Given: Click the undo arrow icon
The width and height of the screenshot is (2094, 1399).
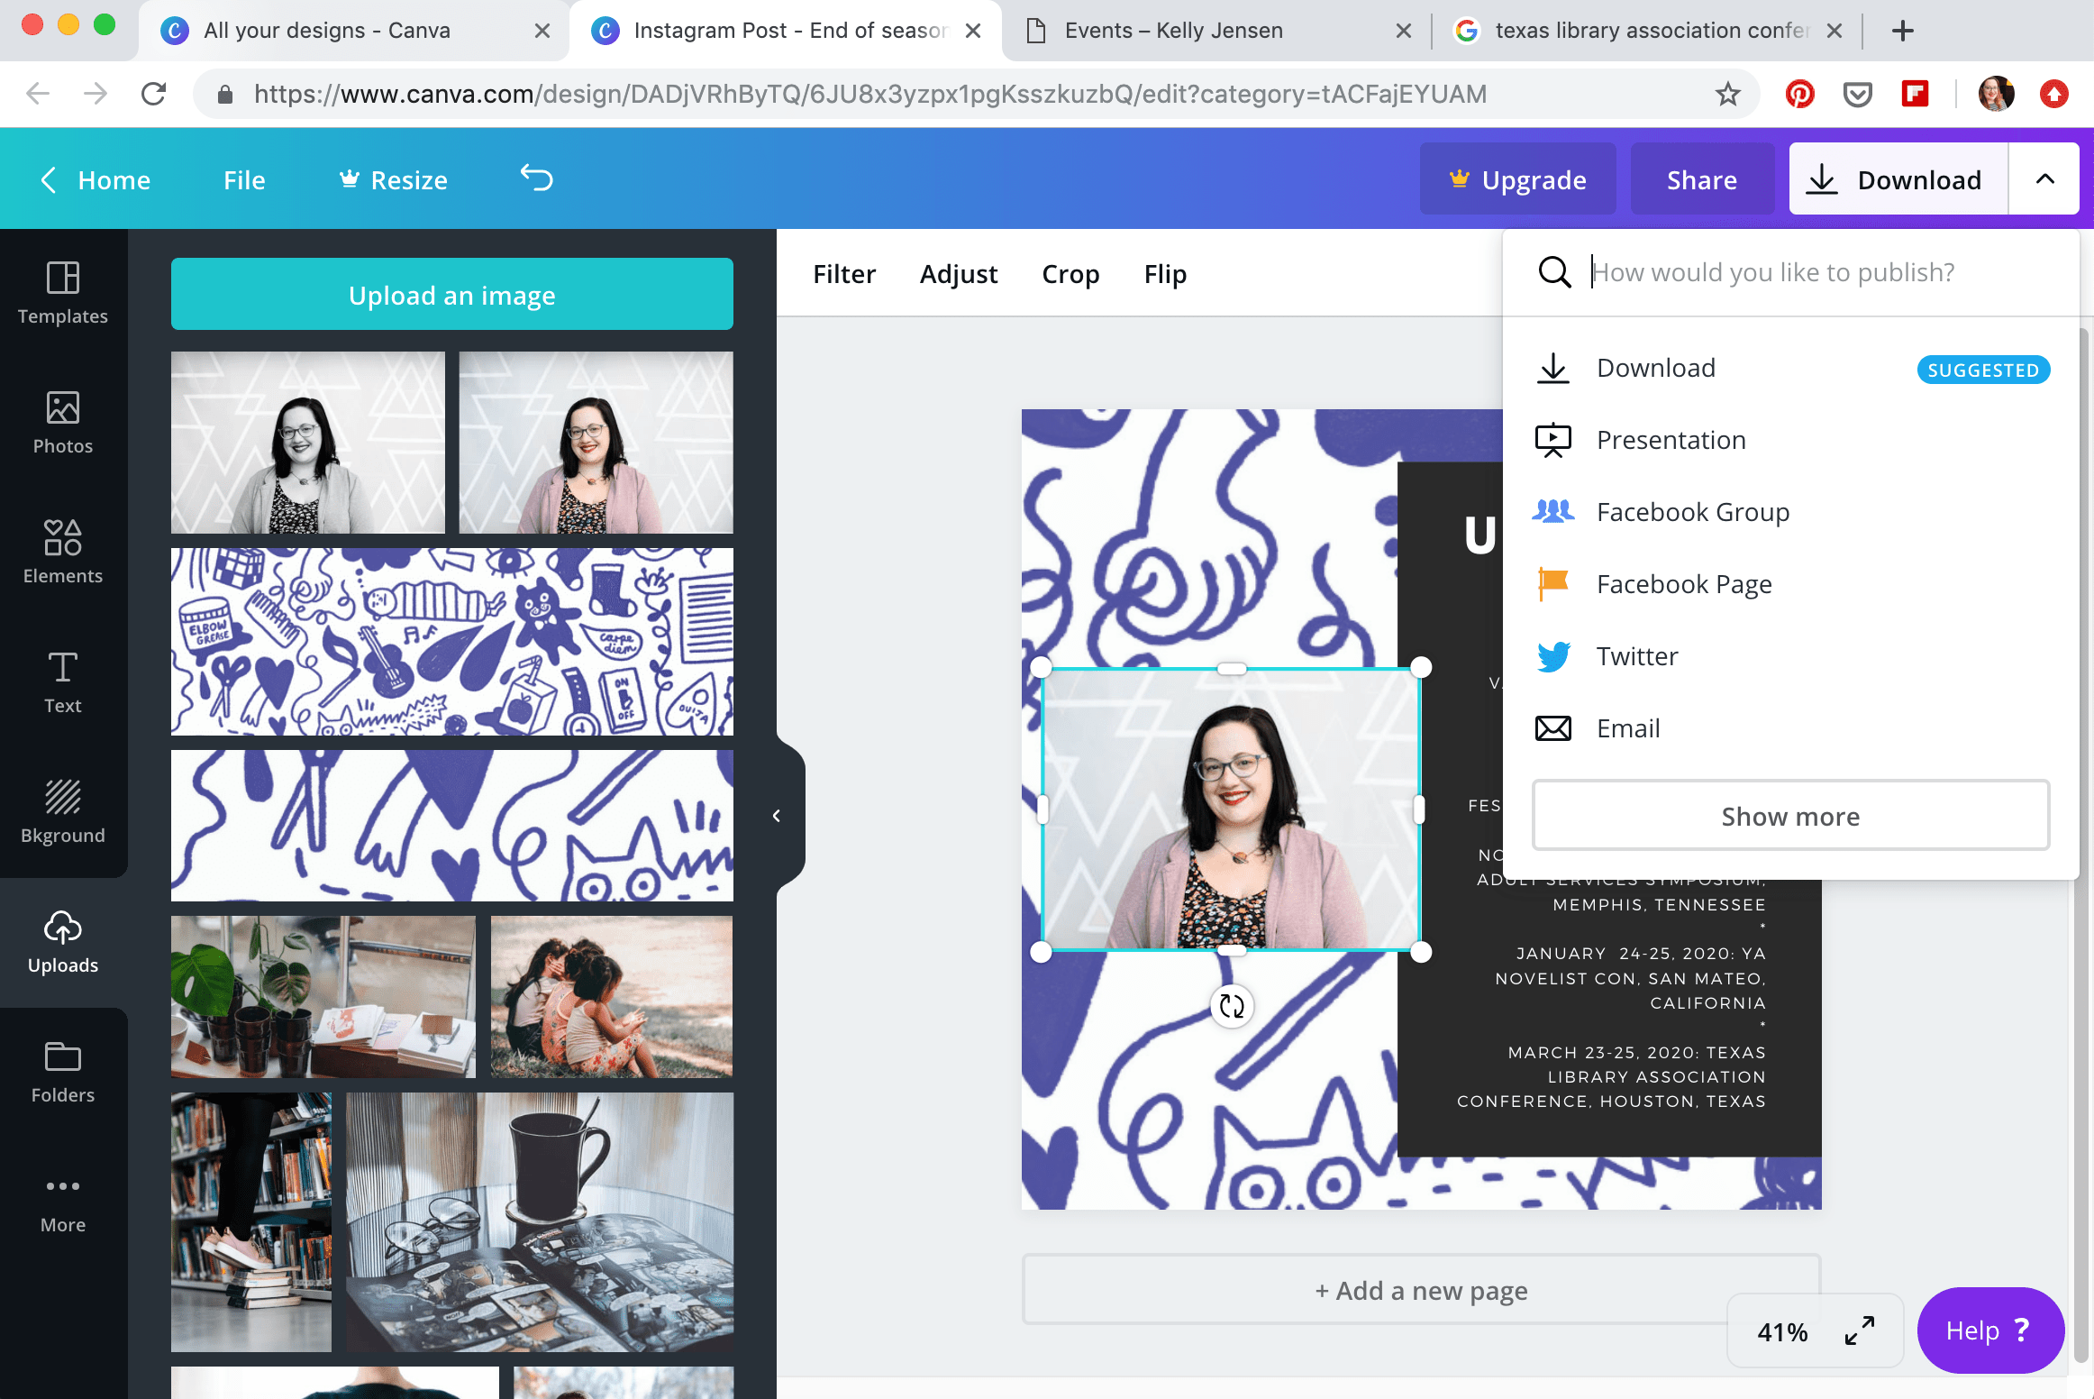Looking at the screenshot, I should (537, 178).
